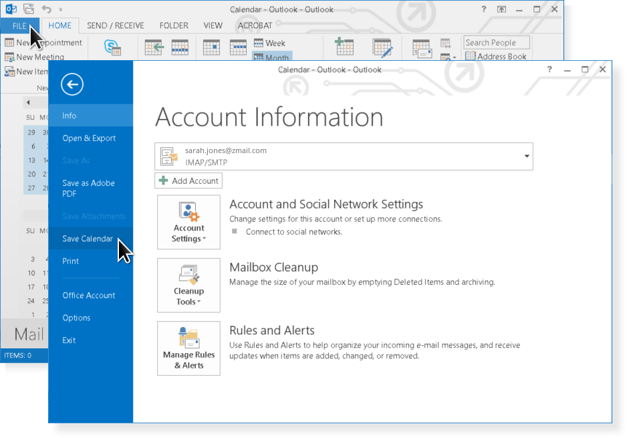Open Cleanup Tools dropdown

point(189,285)
